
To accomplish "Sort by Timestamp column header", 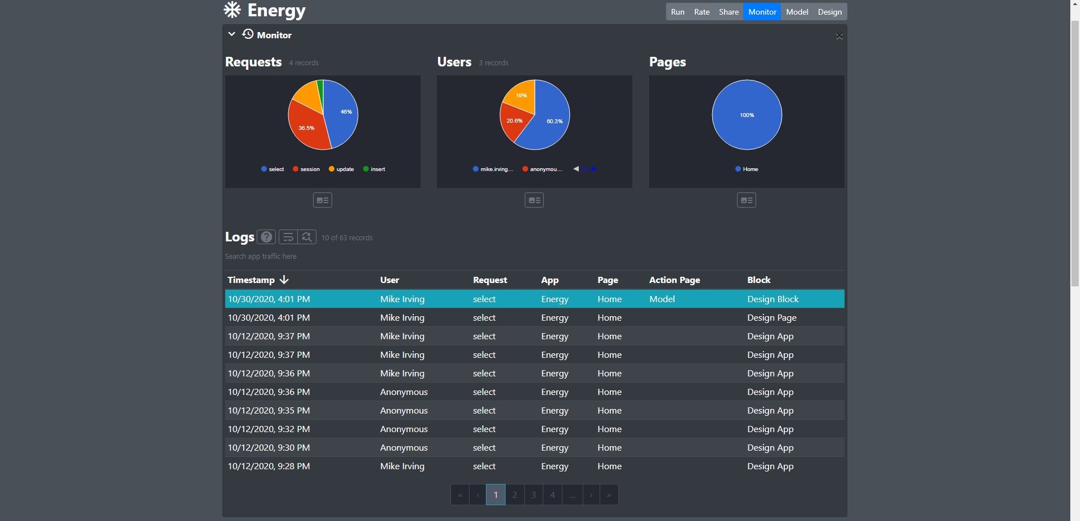I will (x=251, y=280).
